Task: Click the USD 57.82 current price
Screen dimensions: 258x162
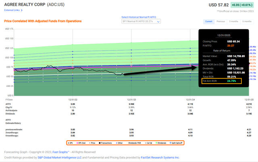Action: pos(218,5)
